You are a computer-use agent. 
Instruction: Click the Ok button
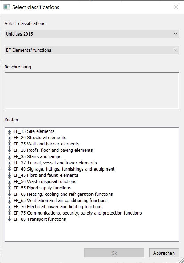point(114,253)
